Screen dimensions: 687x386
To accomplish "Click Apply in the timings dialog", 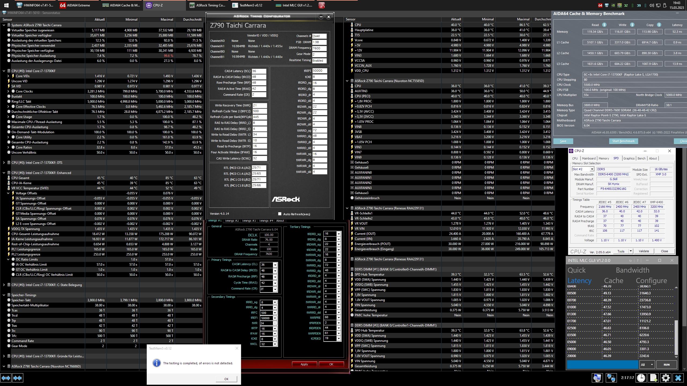I will click(304, 364).
